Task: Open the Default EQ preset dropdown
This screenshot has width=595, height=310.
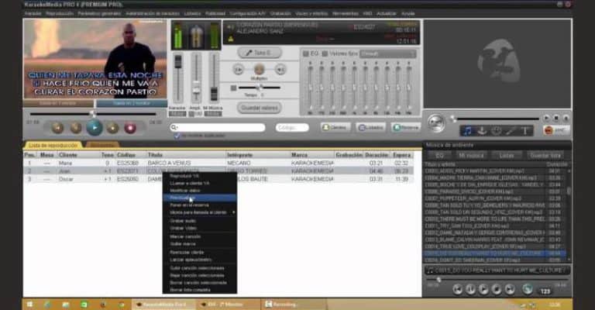Action: click(x=388, y=54)
